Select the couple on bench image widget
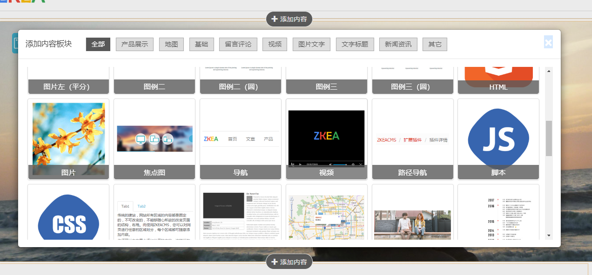Viewport: 592px width, 275px height. [413, 212]
